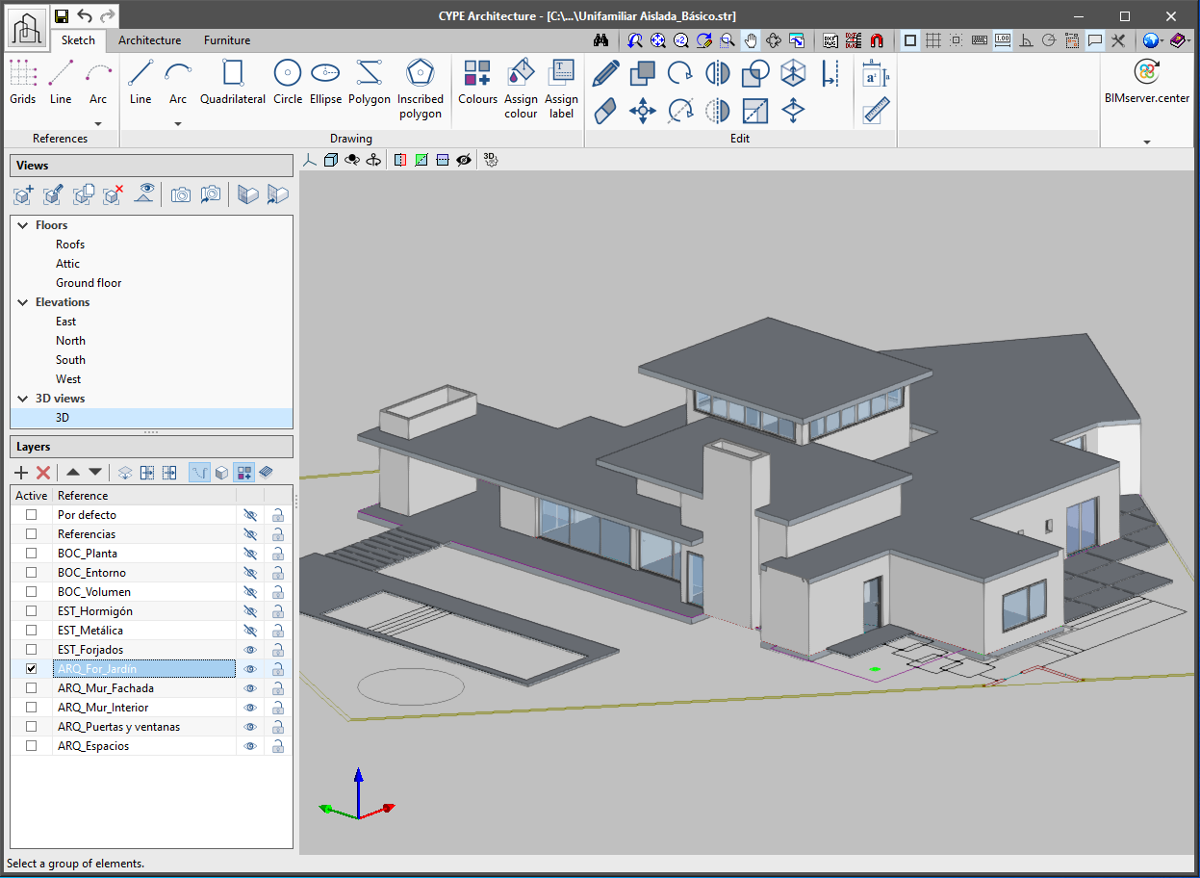The width and height of the screenshot is (1200, 878).
Task: Switch to the Architecture tab
Action: pyautogui.click(x=149, y=40)
